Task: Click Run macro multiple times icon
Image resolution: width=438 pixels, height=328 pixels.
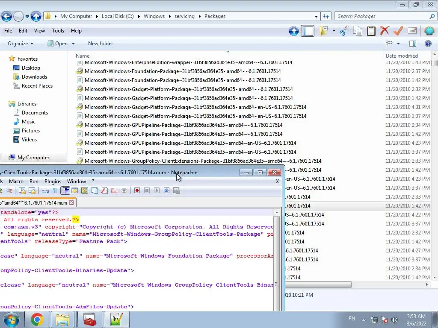Action: click(166, 190)
